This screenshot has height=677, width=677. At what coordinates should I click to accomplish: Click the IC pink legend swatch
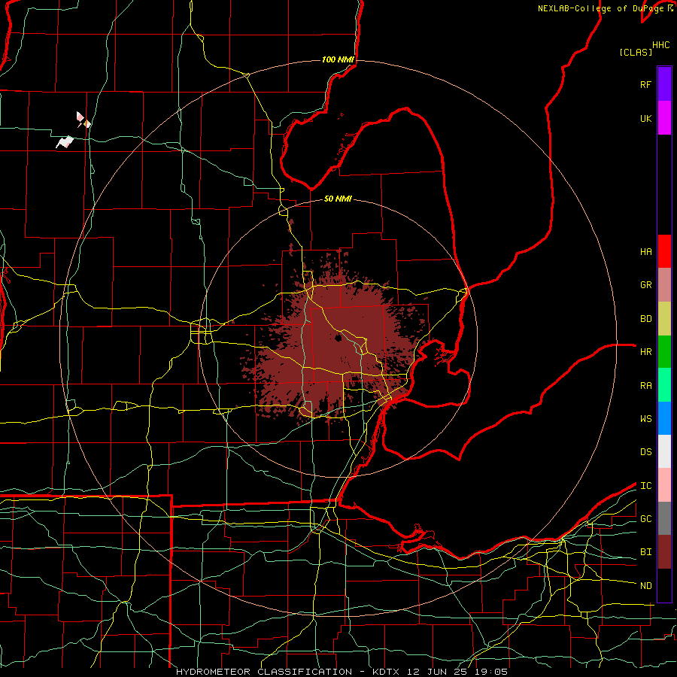[664, 485]
